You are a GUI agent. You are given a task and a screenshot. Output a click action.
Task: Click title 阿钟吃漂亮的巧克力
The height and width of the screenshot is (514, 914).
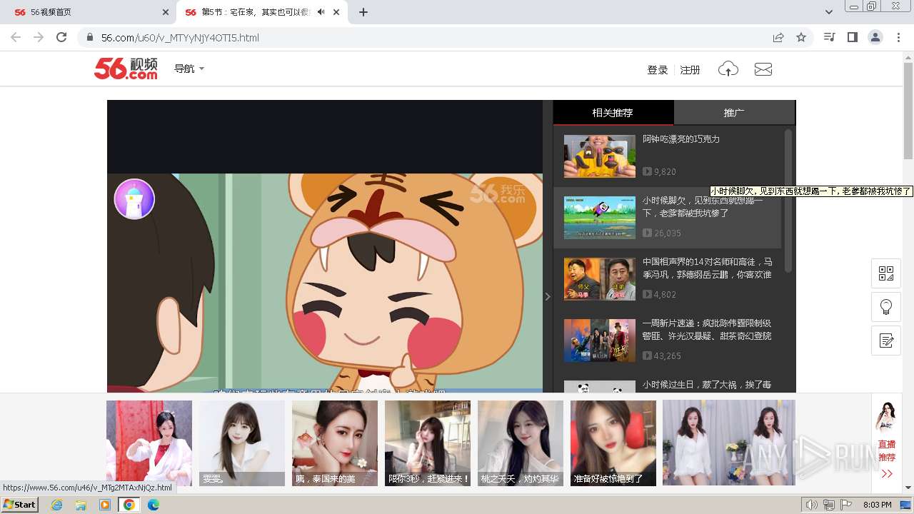[681, 139]
